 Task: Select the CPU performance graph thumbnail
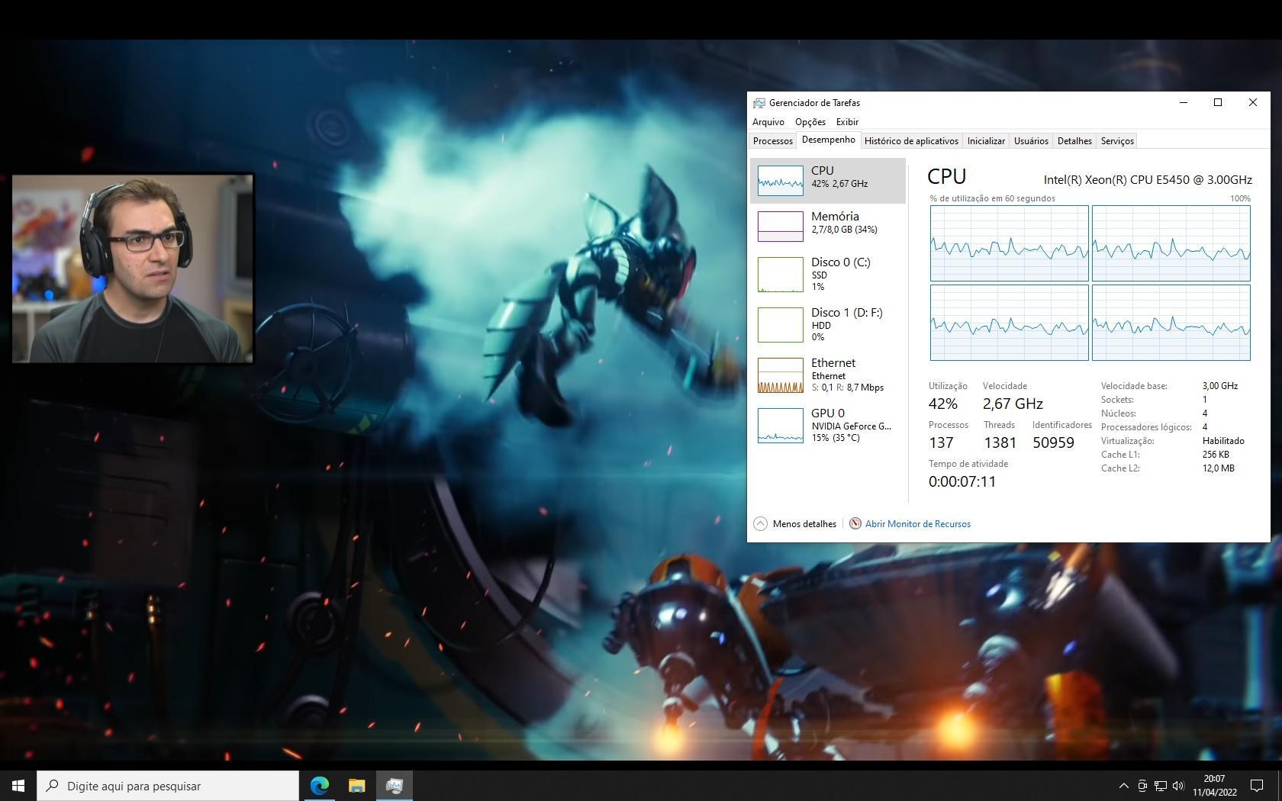pyautogui.click(x=780, y=181)
